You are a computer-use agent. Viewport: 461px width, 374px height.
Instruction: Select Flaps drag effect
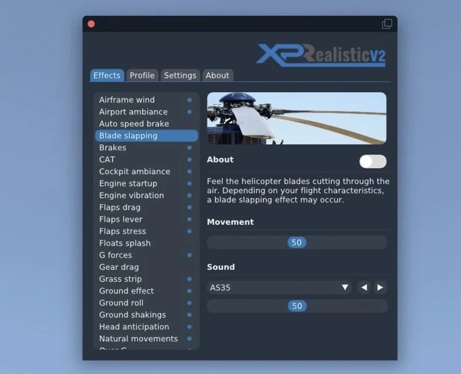pos(146,207)
